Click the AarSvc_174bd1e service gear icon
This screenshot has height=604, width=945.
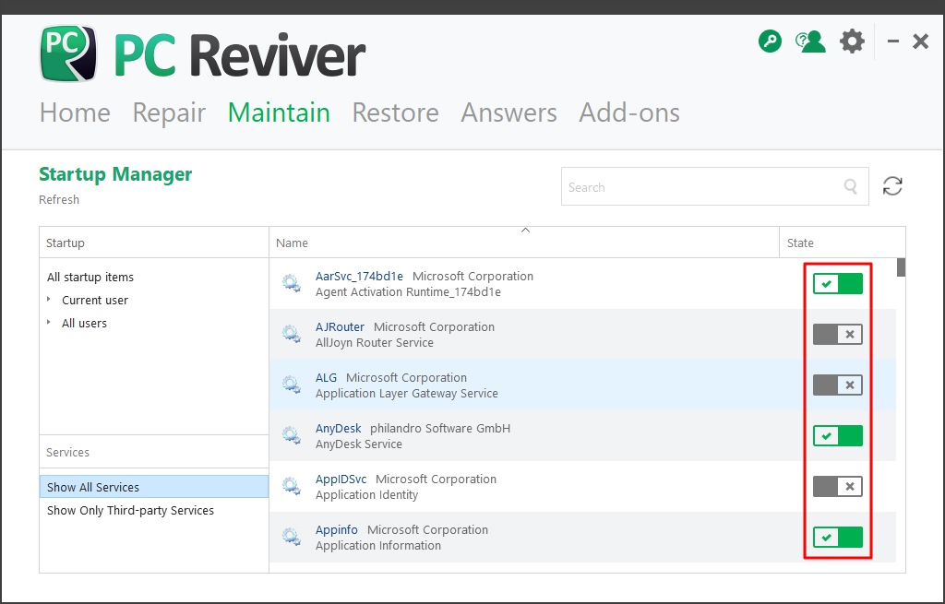click(292, 284)
